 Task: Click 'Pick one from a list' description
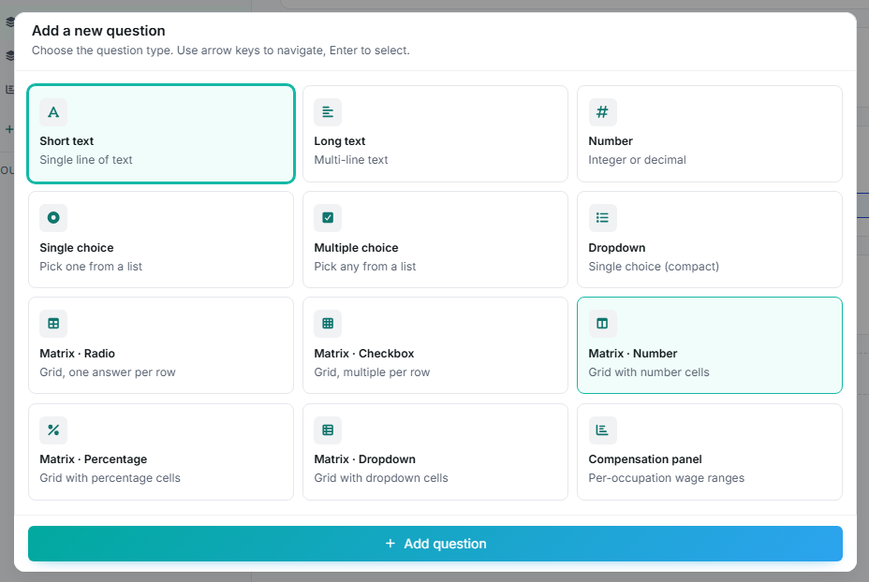pyautogui.click(x=91, y=267)
